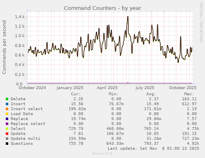Click the "Min:" column header
The image size is (205, 158).
(x=113, y=94)
